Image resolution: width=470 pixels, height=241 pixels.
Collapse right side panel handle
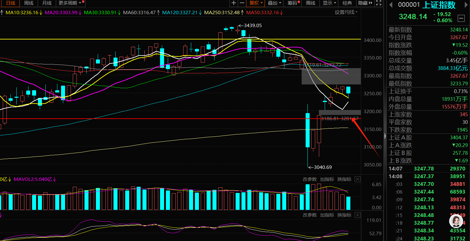pos(385,136)
